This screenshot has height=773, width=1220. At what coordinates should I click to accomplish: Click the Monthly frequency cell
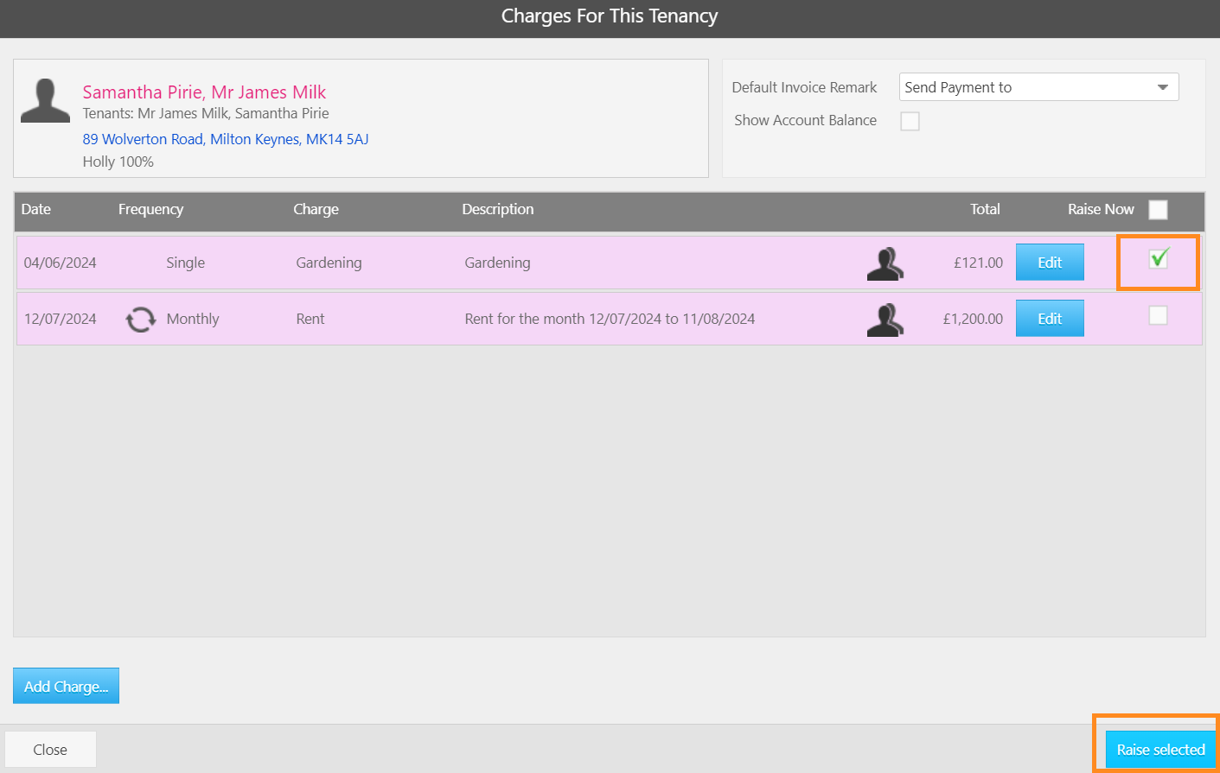click(x=192, y=319)
